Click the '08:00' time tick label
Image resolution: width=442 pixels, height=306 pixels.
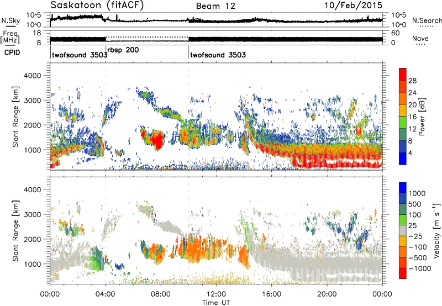[161, 294]
